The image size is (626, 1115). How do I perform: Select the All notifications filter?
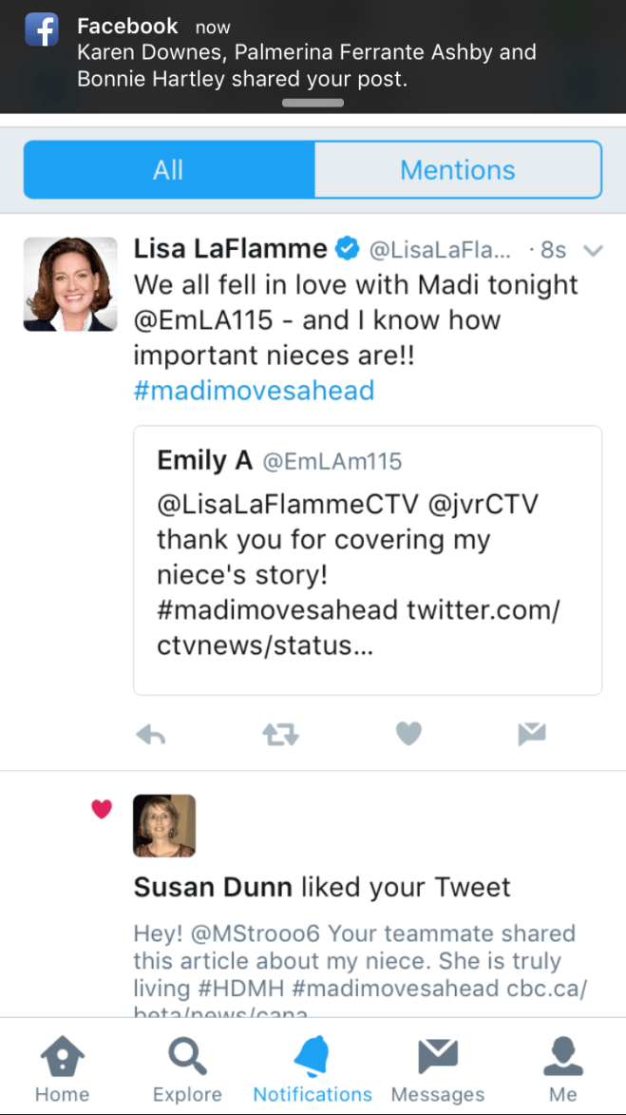168,170
